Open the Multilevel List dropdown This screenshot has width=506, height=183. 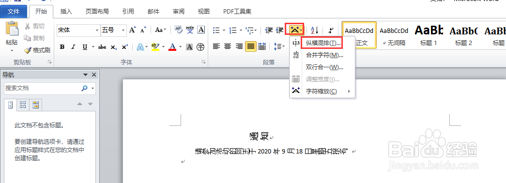pyautogui.click(x=251, y=30)
